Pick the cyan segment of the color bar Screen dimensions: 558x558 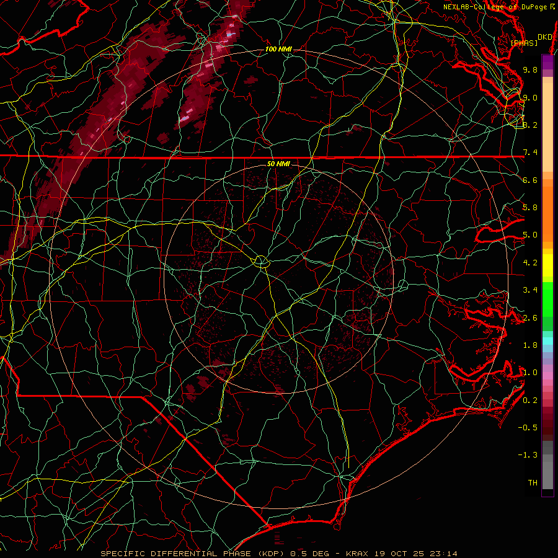pos(547,340)
